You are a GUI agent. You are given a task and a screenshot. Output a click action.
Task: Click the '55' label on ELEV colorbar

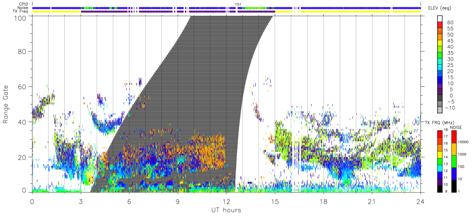coord(450,28)
